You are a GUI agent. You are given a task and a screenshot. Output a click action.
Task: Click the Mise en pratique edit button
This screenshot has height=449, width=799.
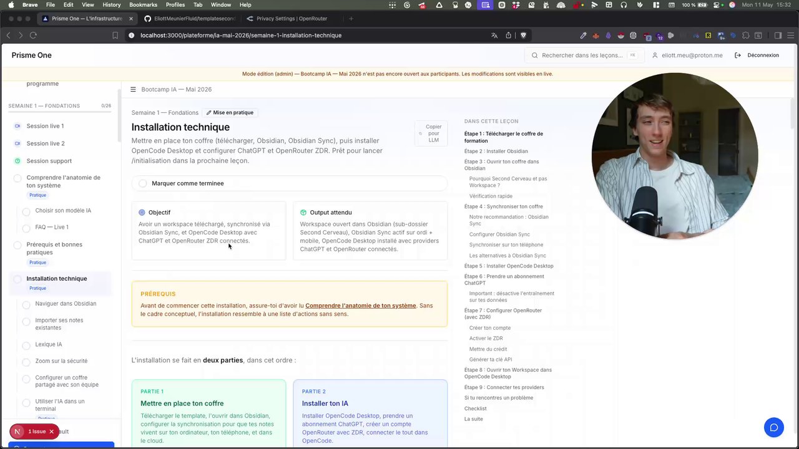click(x=230, y=113)
